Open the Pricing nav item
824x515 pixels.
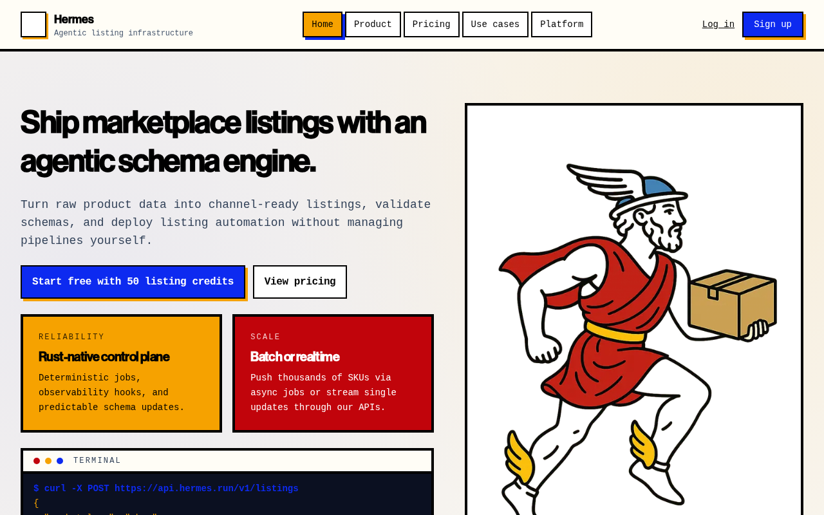[431, 24]
